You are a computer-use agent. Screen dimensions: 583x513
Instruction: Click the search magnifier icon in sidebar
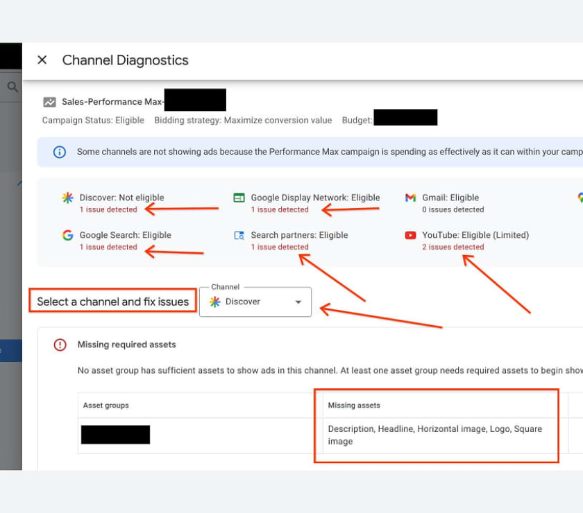[x=12, y=87]
